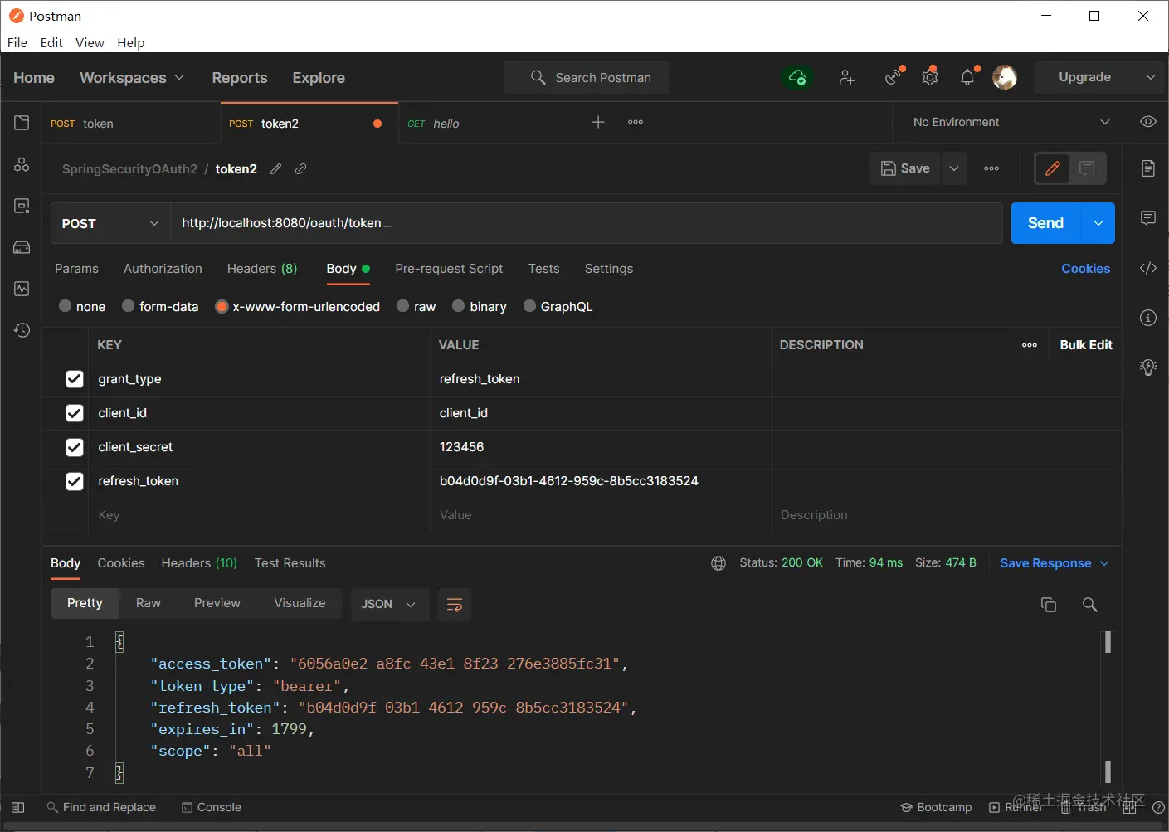The image size is (1169, 832).
Task: Click the request URL field
Action: pyautogui.click(x=586, y=223)
